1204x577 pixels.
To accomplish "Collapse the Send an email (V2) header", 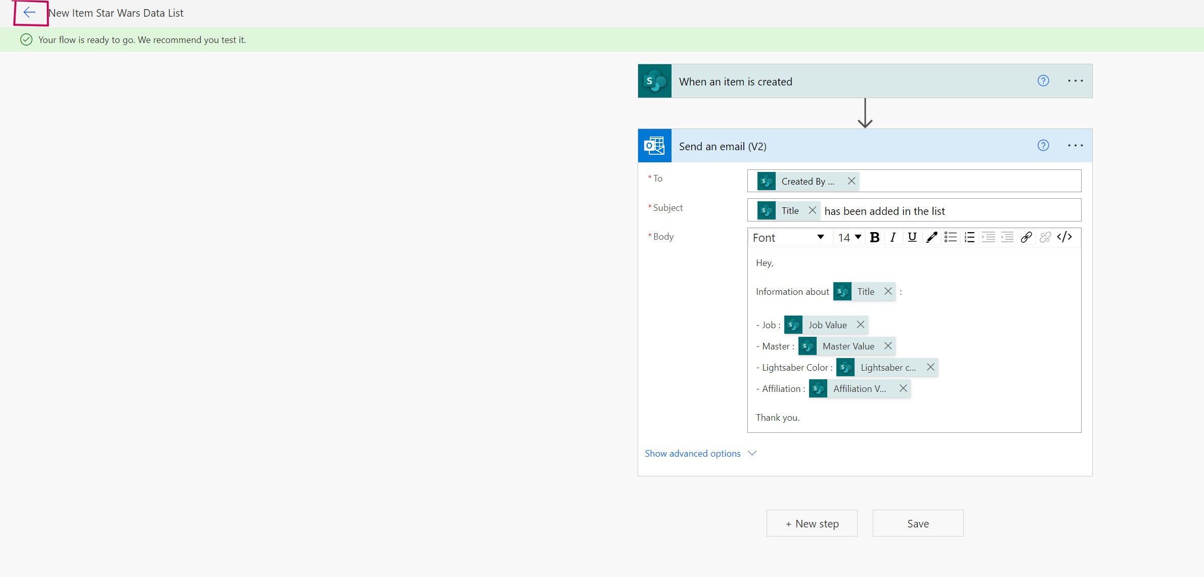I will click(x=865, y=146).
